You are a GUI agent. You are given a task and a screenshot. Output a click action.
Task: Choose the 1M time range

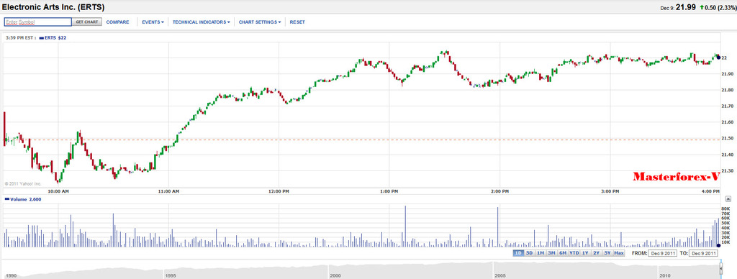(x=541, y=253)
